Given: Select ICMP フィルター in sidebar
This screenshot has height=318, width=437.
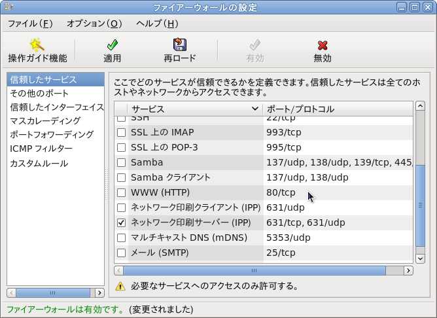Looking at the screenshot, I should [41, 149].
